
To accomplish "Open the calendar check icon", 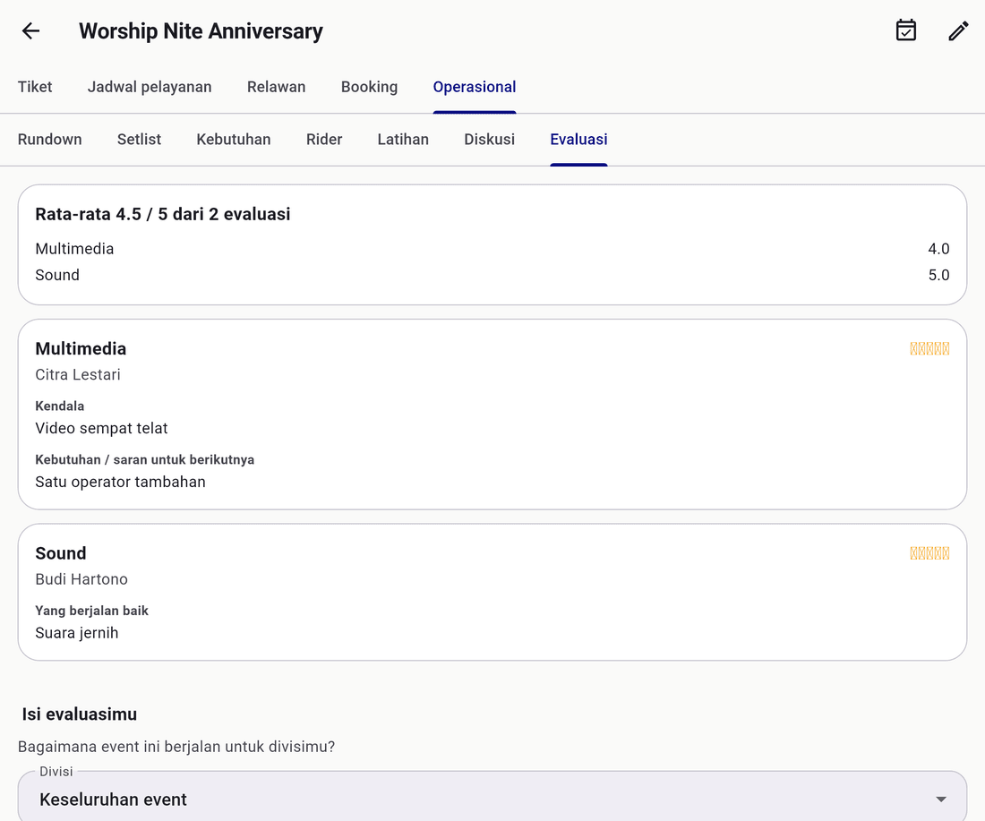I will click(x=906, y=30).
